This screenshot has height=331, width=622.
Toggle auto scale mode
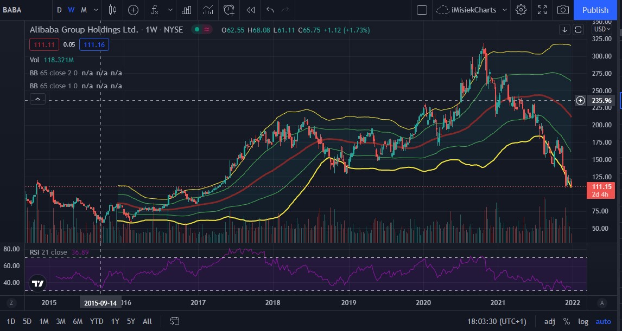click(x=604, y=321)
